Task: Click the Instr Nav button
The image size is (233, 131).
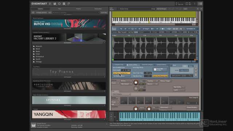Action: [x=104, y=13]
